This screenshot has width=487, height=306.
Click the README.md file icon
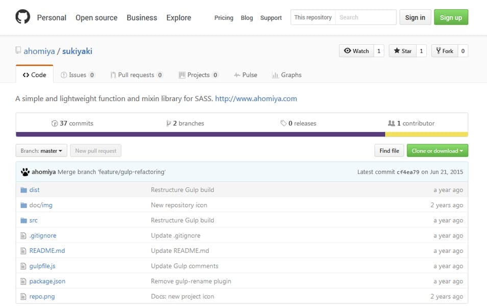[23, 251]
